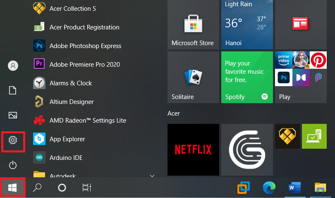Click the 'Adobe Premiere Pro 2020' label
The height and width of the screenshot is (198, 335).
(x=85, y=65)
